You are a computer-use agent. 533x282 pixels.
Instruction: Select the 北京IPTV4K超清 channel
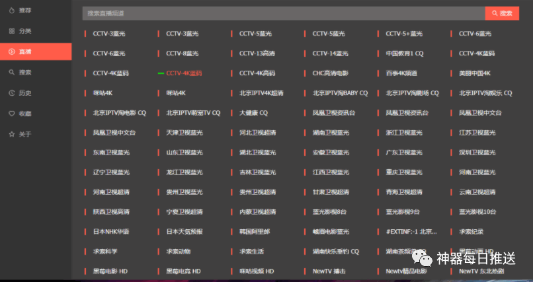(x=261, y=93)
